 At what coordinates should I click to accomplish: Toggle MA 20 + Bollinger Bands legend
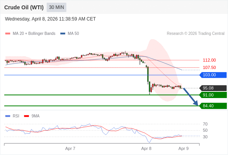click(x=30, y=34)
